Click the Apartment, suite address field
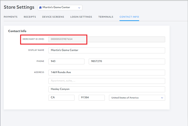Screen dimensions: 188x126 click(107, 81)
